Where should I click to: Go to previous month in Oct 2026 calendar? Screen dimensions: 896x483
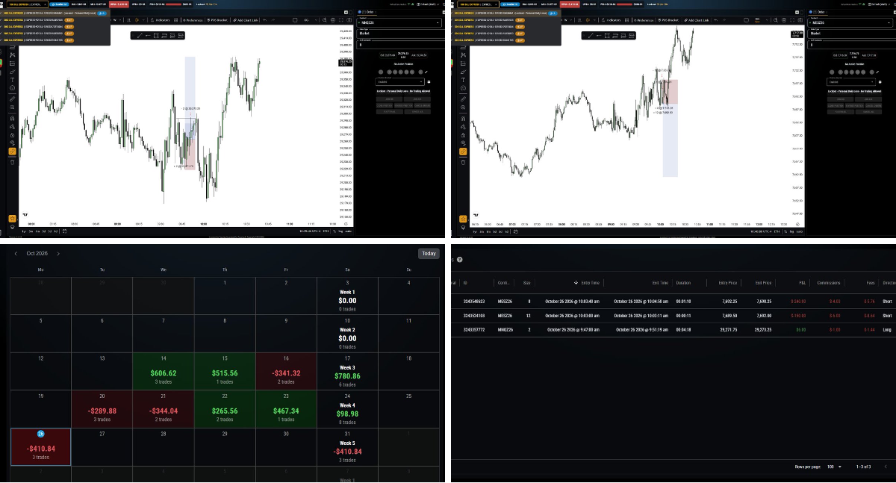coord(16,254)
